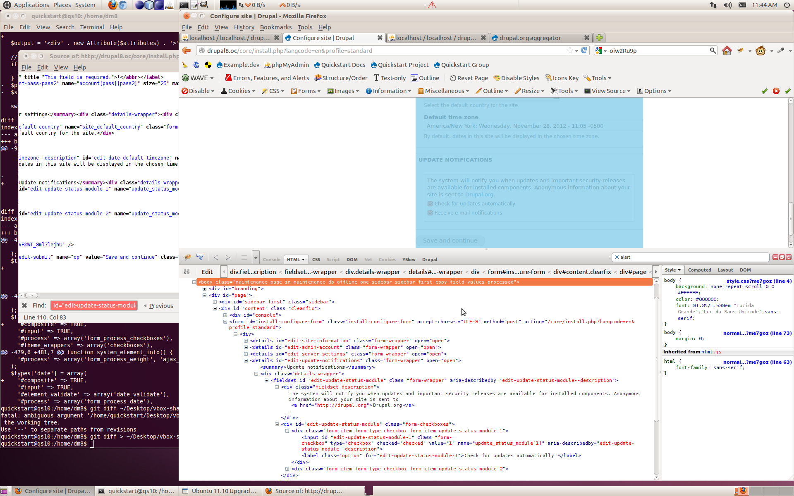Toggle 'Receive e-mail notifications' checkbox
Screen dimensions: 794x496
(x=430, y=213)
